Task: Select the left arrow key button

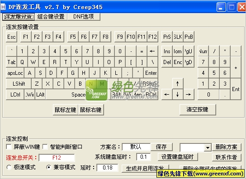Action: pos(167,94)
